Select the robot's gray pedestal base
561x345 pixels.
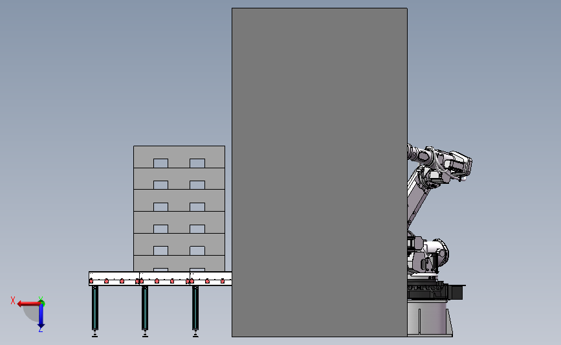click(x=430, y=318)
